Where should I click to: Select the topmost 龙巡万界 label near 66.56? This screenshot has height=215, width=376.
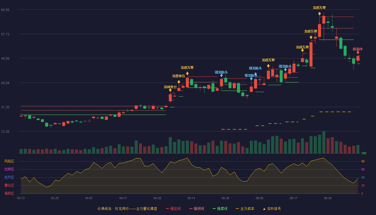click(319, 8)
